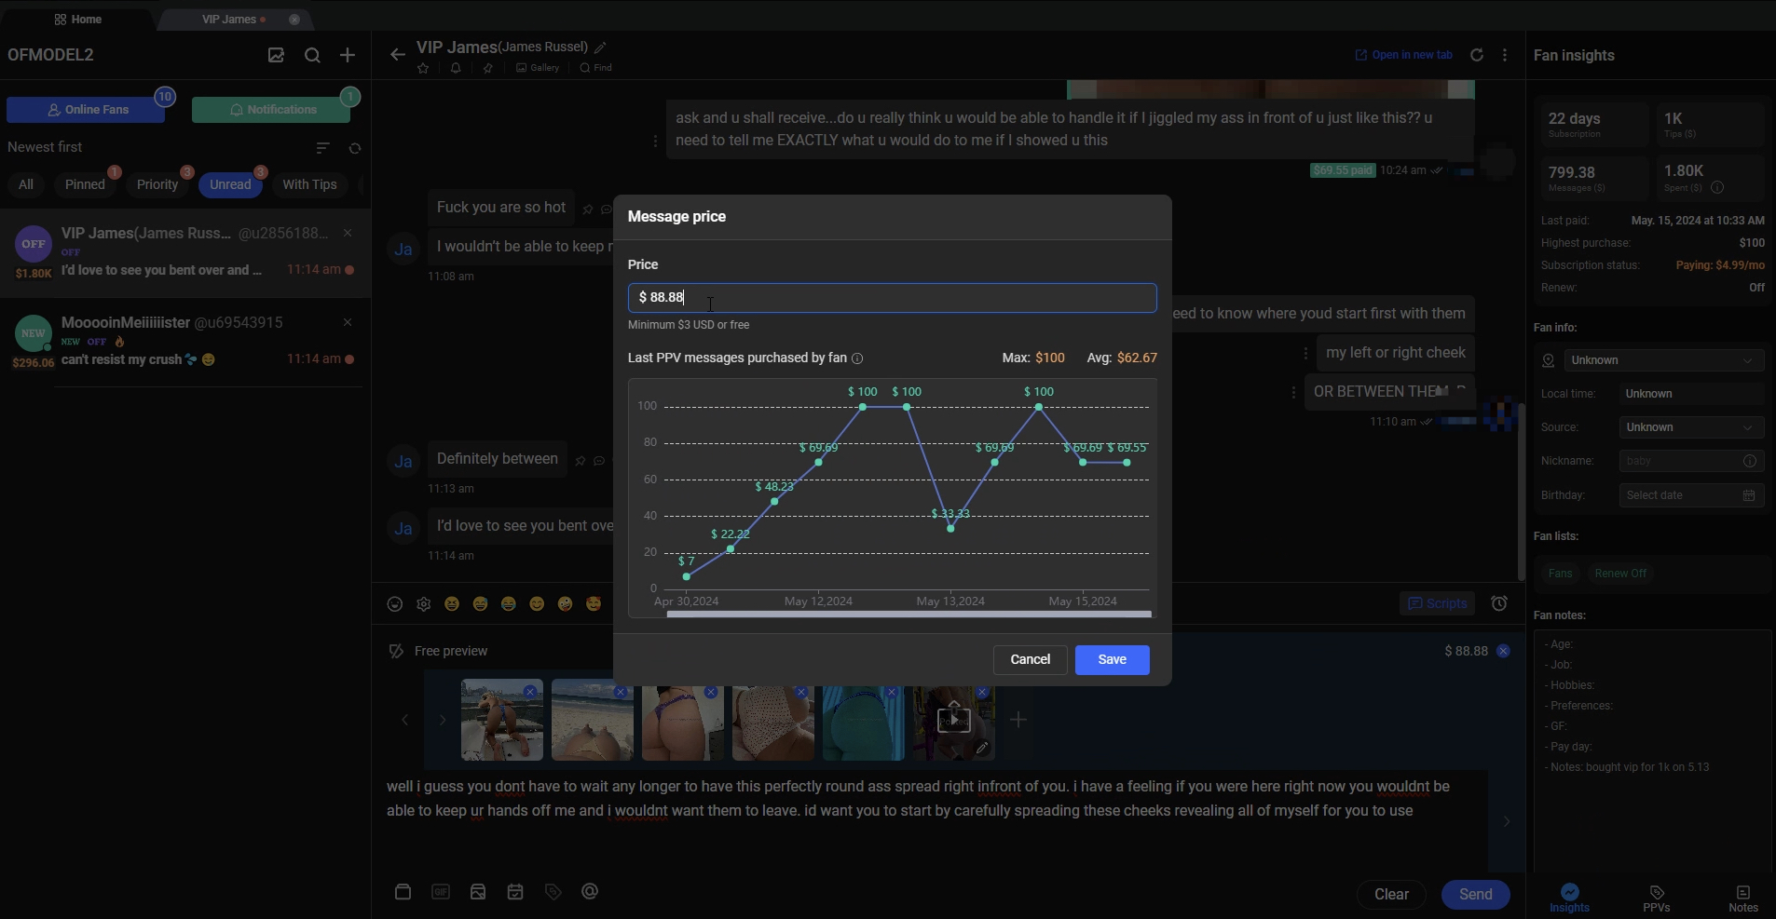Select the With Tips filter chip
The image size is (1776, 919).
(309, 184)
